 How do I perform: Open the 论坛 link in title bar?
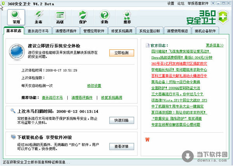pos(181,3)
